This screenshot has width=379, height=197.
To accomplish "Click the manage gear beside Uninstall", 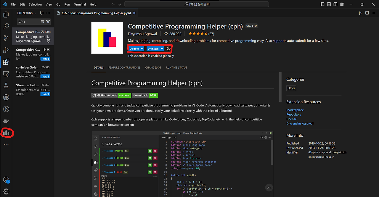I will [169, 49].
